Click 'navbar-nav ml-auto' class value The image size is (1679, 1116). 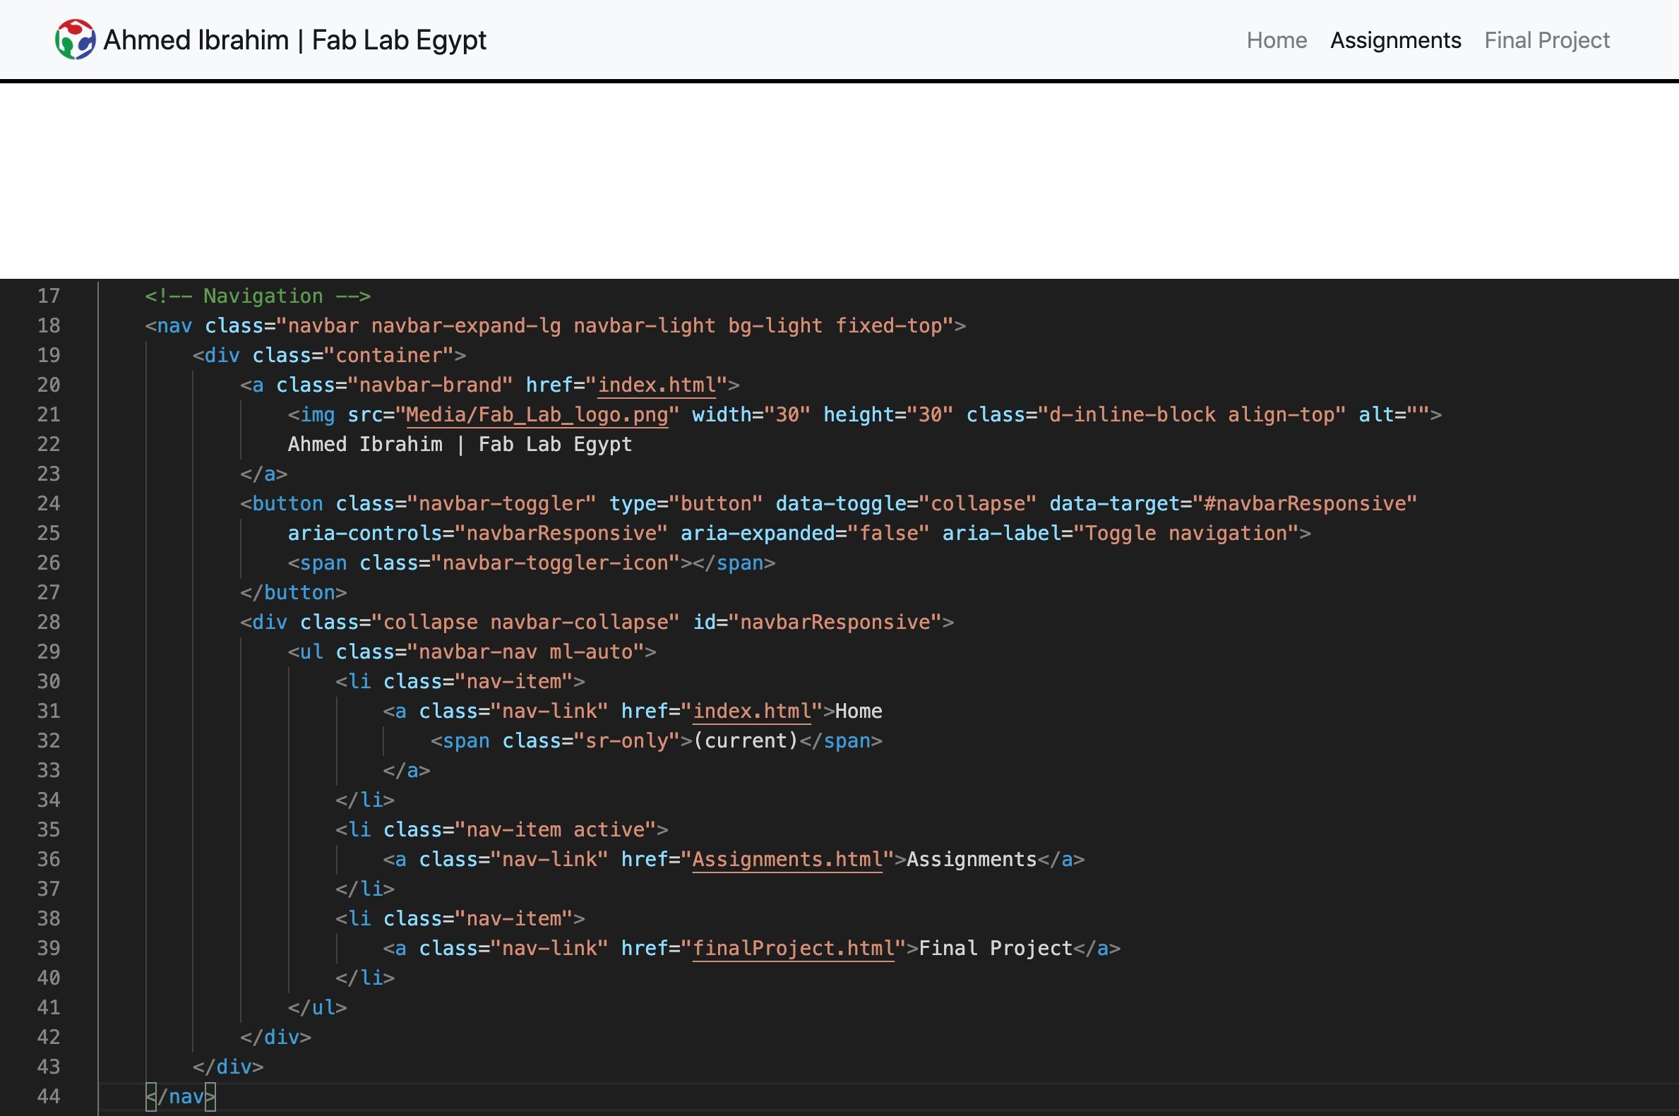coord(525,652)
